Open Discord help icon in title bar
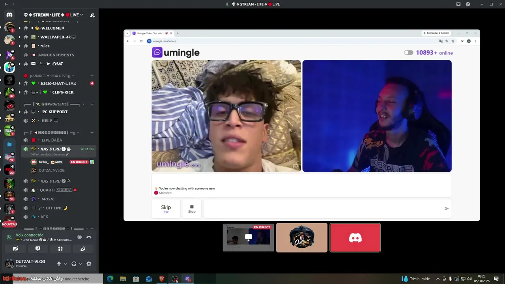The width and height of the screenshot is (505, 284). (x=468, y=4)
